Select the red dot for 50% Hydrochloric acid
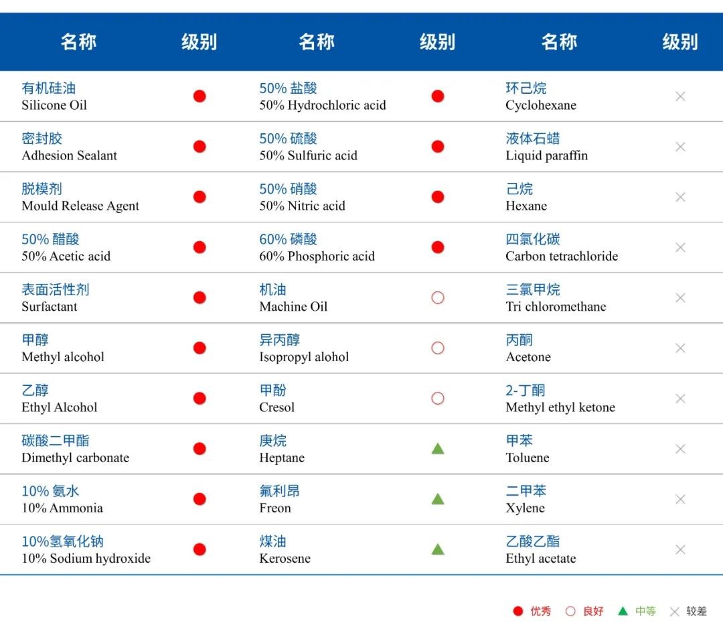Viewport: 723px width, 631px height. point(438,96)
